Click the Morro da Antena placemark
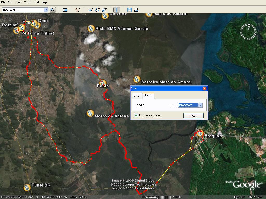This screenshot has height=199, width=266. [x=90, y=113]
